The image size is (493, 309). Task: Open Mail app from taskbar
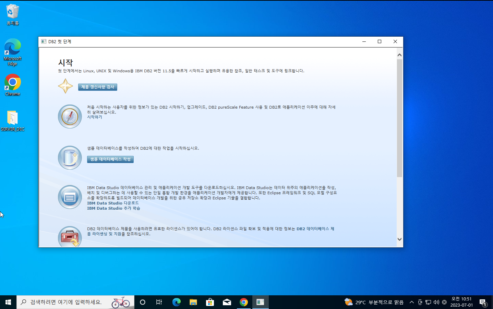click(227, 302)
